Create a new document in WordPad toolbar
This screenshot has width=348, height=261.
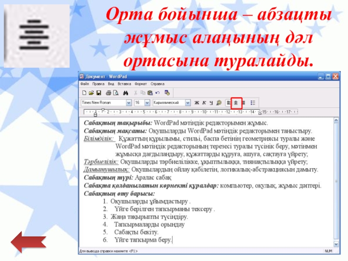(x=84, y=93)
